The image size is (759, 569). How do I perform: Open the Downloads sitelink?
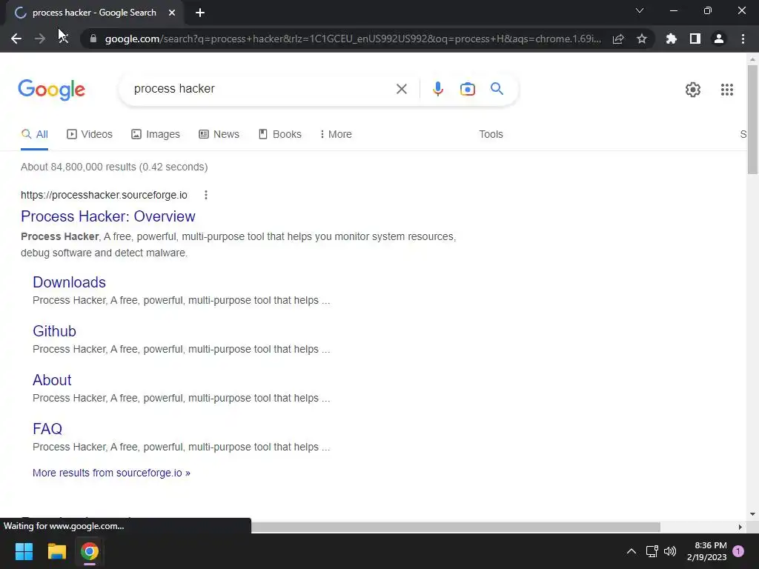(x=69, y=282)
